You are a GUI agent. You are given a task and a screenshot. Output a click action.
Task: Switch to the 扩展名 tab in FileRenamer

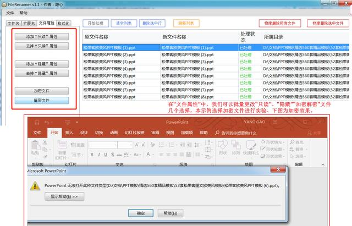(29, 24)
